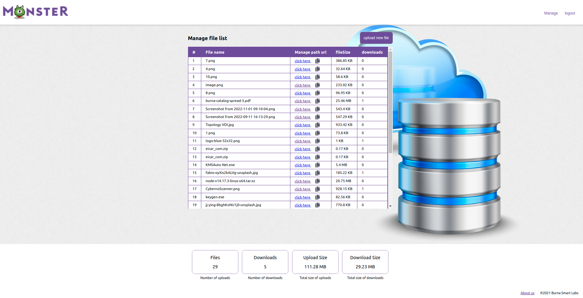
Task: Follow 'click here' link for keygen.exe
Action: pos(303,197)
